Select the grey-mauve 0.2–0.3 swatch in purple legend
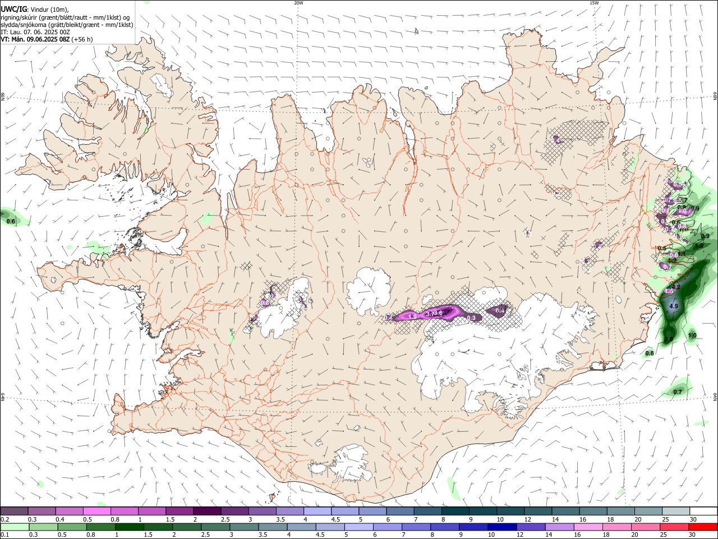The width and height of the screenshot is (718, 539). 14,511
